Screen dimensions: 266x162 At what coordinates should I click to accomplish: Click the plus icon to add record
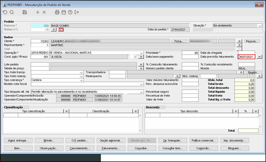point(38,12)
